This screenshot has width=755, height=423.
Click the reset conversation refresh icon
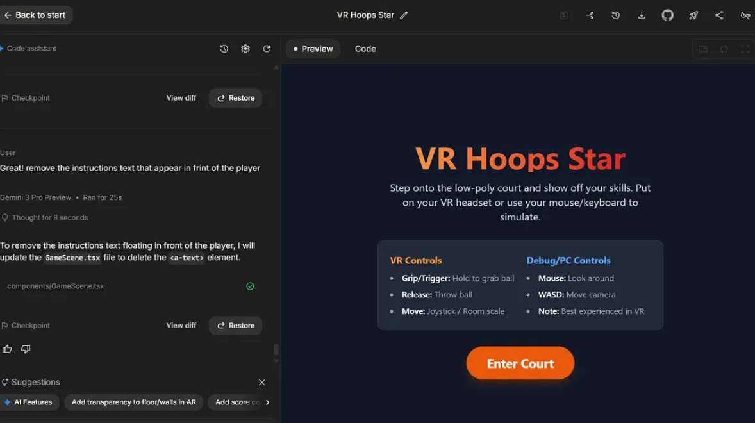pos(267,49)
